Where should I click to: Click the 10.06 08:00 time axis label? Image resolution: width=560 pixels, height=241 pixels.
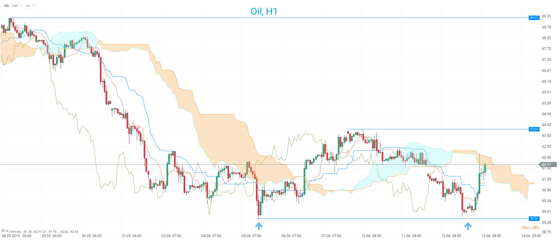point(371,236)
